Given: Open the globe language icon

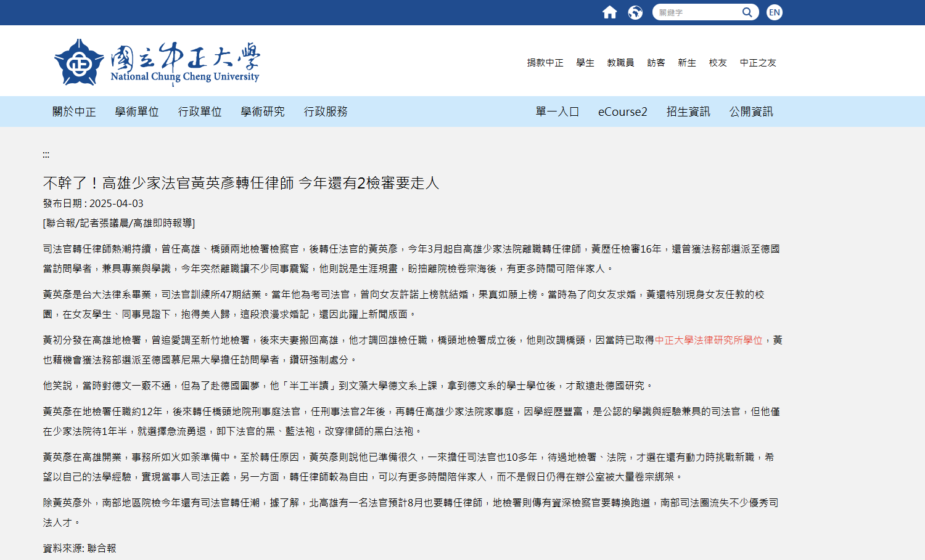Looking at the screenshot, I should (x=635, y=12).
